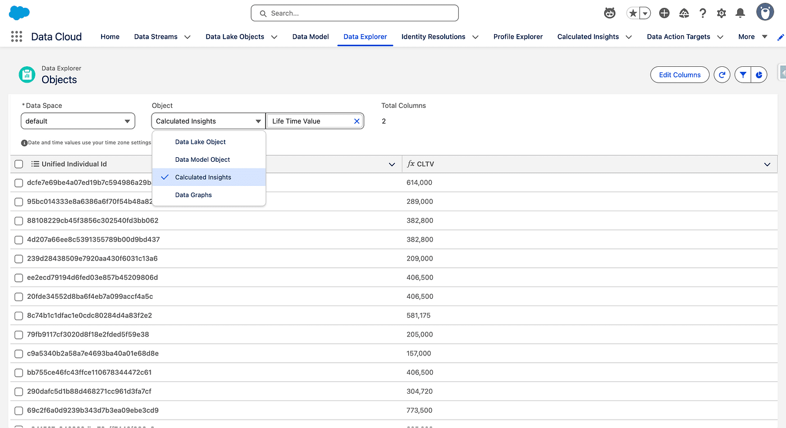Open the Notifications bell
Screen dimensions: 786x428
point(740,13)
